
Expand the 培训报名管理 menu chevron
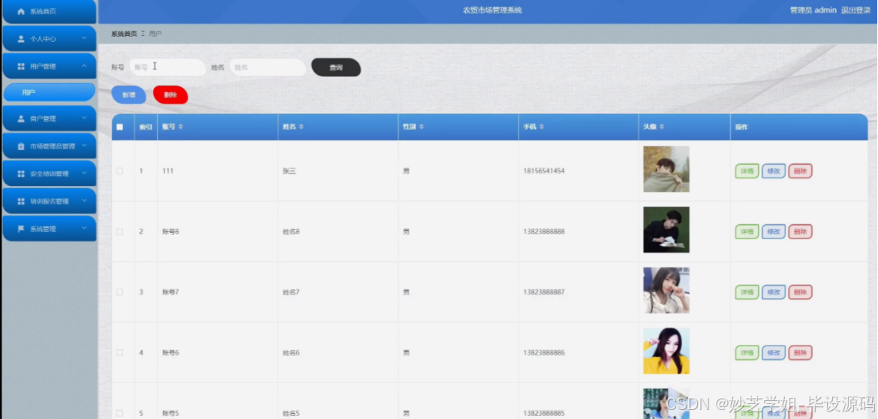click(x=85, y=200)
